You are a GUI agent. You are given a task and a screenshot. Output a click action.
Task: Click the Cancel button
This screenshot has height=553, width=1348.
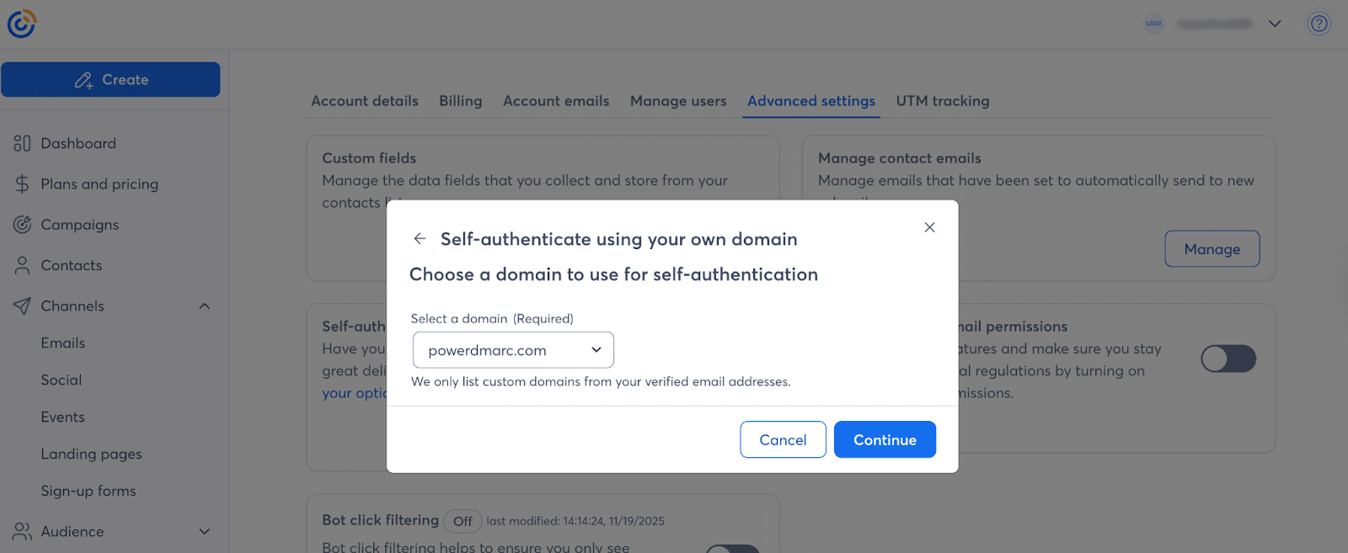(783, 439)
